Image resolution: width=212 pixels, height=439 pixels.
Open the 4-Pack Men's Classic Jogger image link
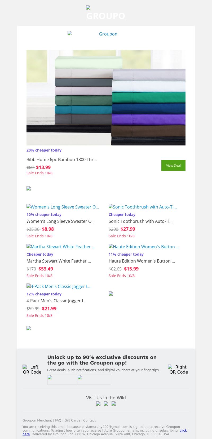click(59, 286)
